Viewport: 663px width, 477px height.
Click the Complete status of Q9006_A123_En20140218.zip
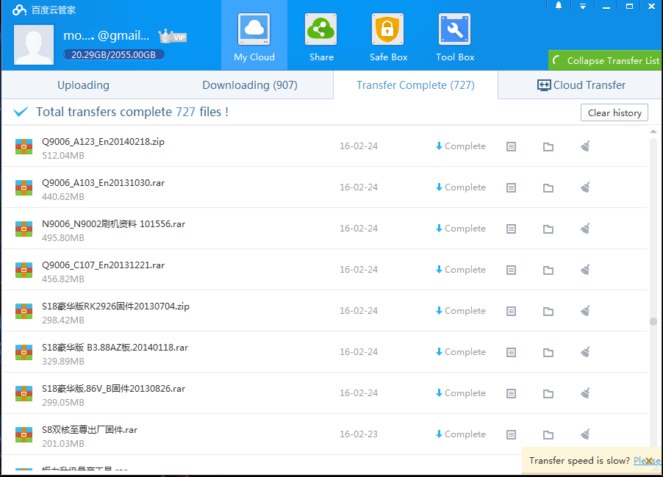[x=461, y=146]
